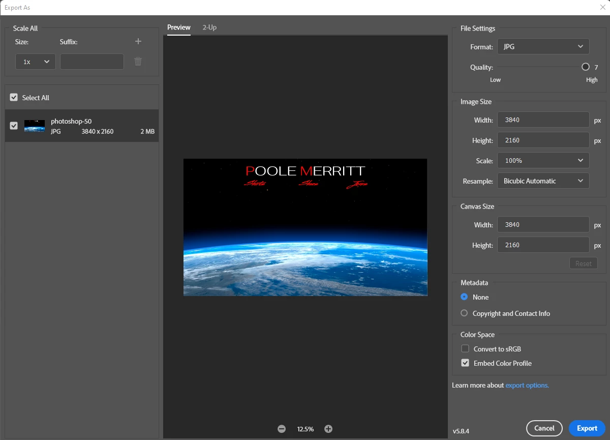Click the Image Size Height field

point(543,140)
